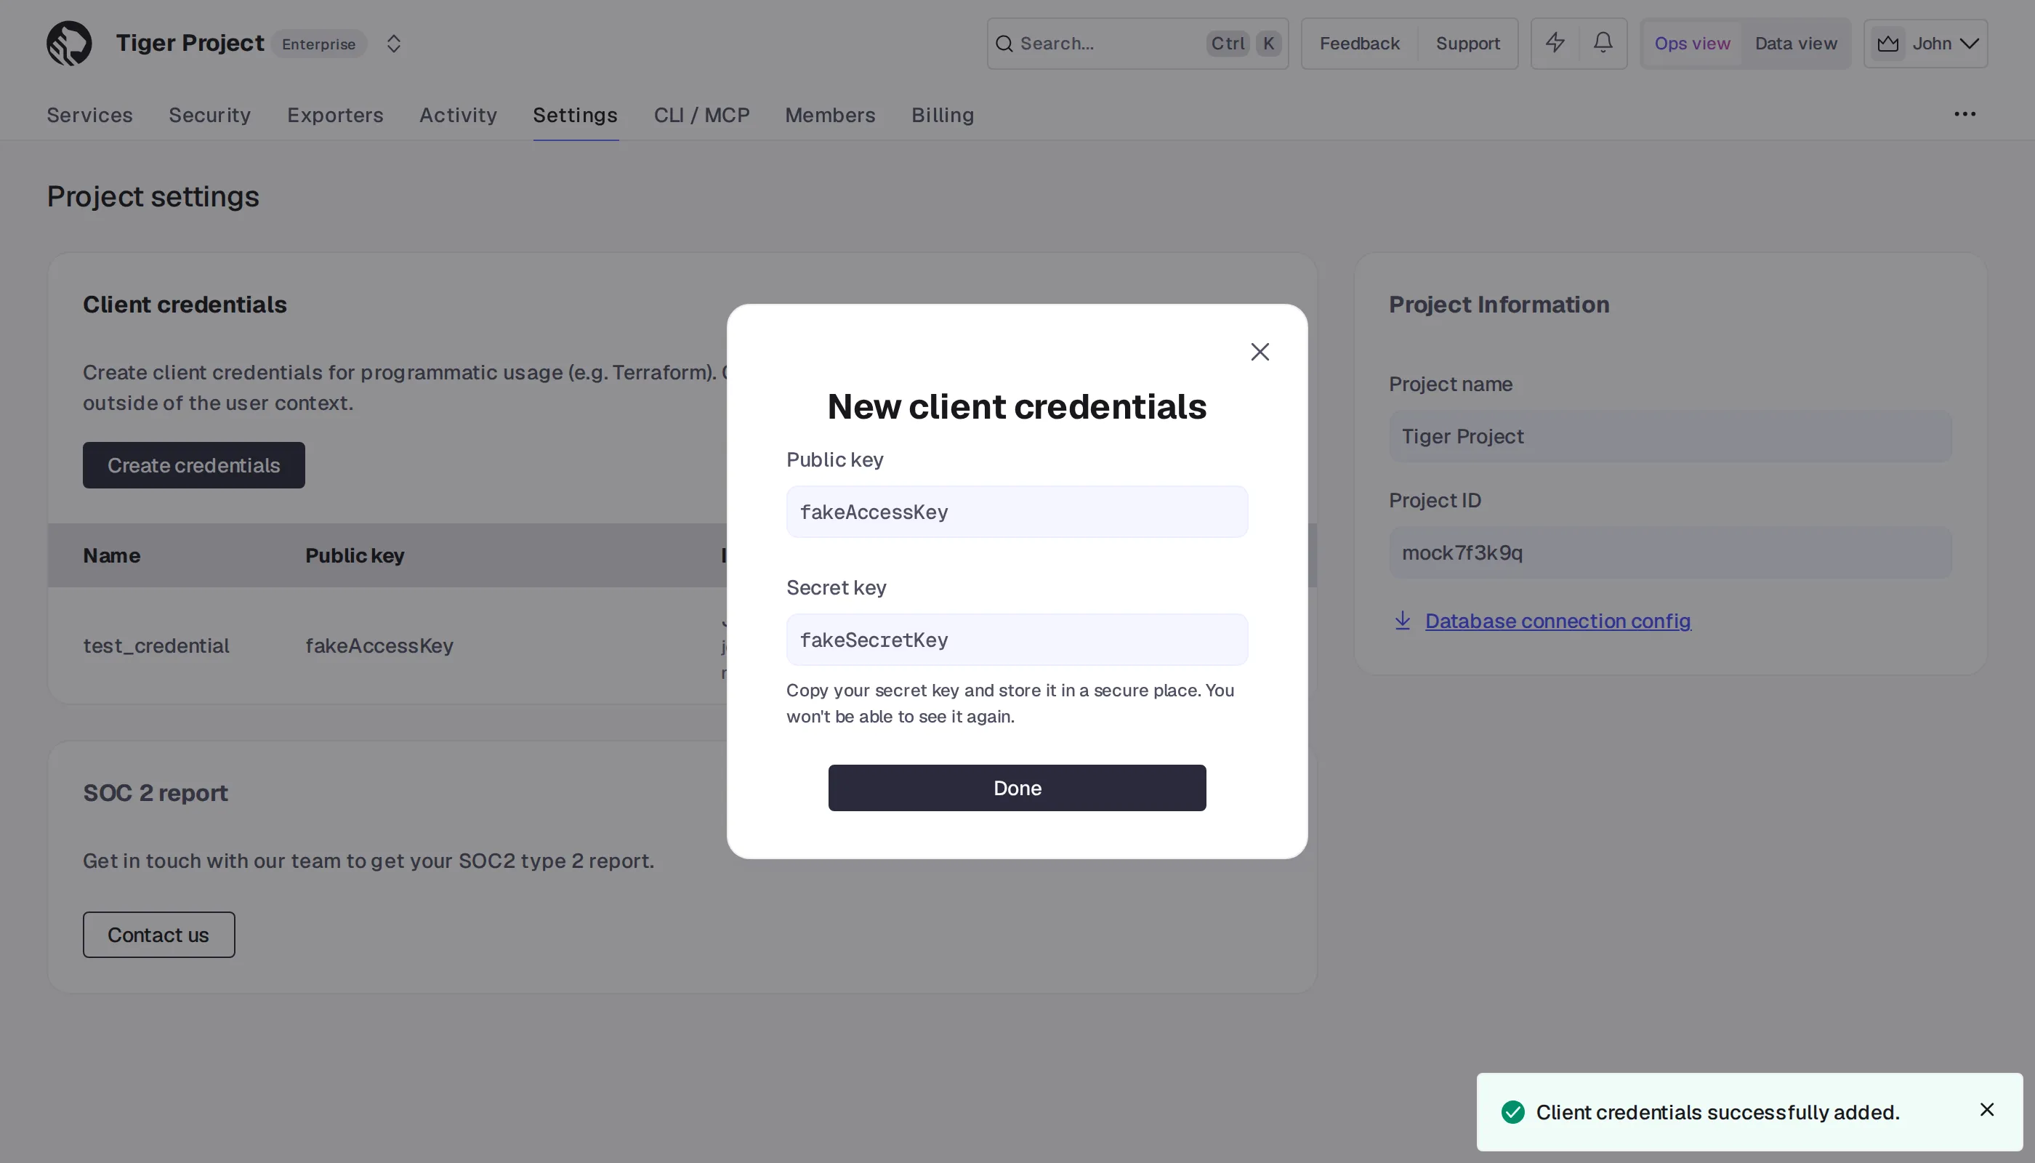
Task: Click the Search field
Action: (1137, 43)
